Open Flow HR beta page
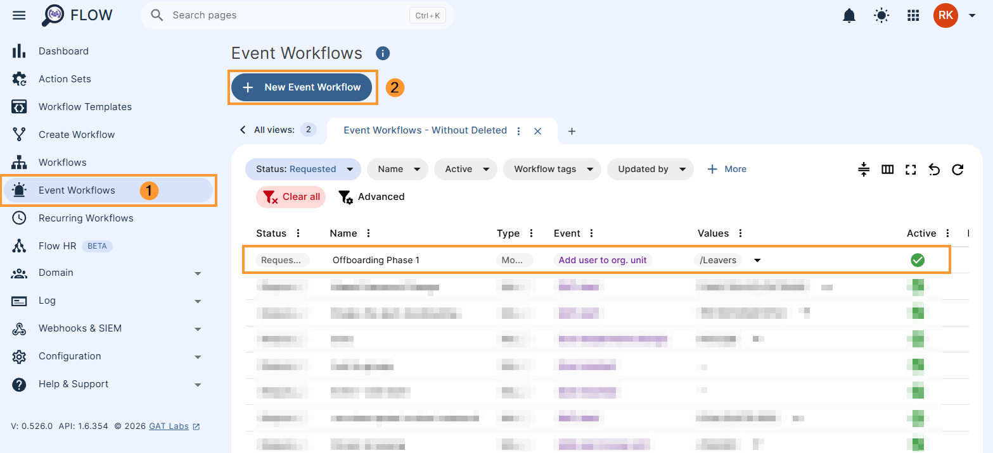 tap(108, 246)
